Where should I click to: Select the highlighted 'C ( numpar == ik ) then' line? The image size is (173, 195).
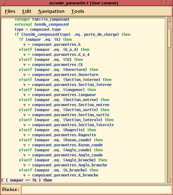coord(27,180)
